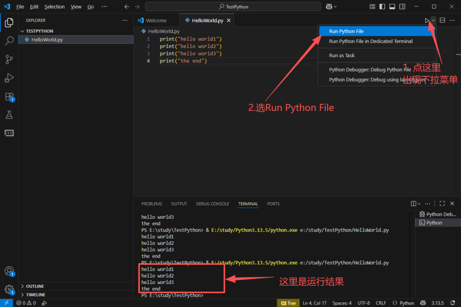The height and width of the screenshot is (307, 461).
Task: Toggle the bottom Panel visibility
Action: tap(392, 6)
